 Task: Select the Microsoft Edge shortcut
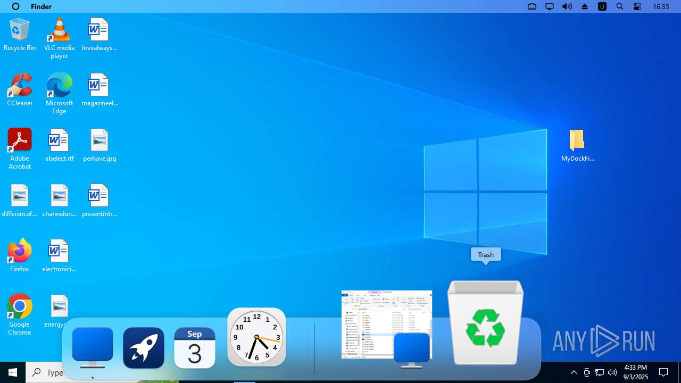pos(59,94)
